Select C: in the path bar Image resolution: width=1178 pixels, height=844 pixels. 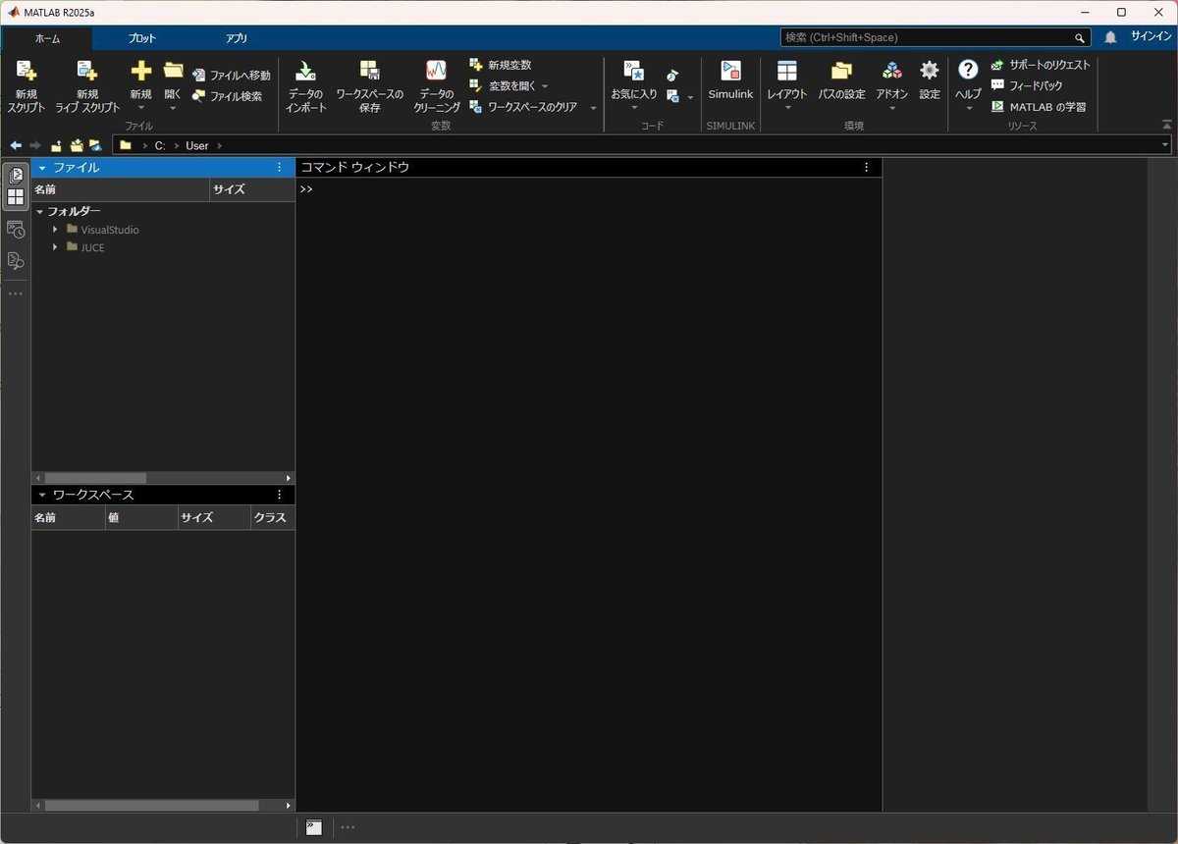159,145
